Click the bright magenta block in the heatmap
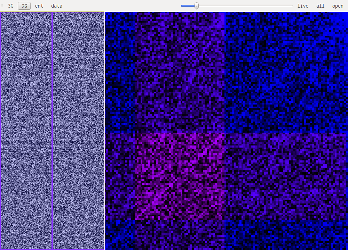The image size is (348, 250). (x=180, y=176)
